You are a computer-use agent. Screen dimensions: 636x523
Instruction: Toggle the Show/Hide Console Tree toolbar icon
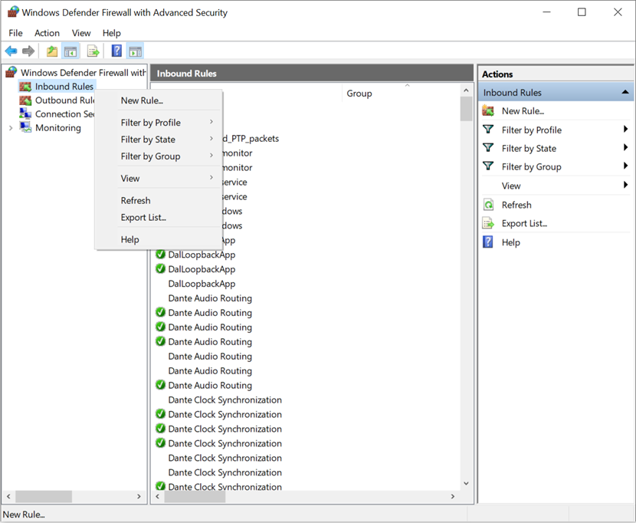point(70,51)
